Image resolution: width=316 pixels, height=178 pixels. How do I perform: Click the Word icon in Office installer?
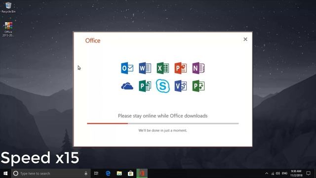pyautogui.click(x=145, y=68)
